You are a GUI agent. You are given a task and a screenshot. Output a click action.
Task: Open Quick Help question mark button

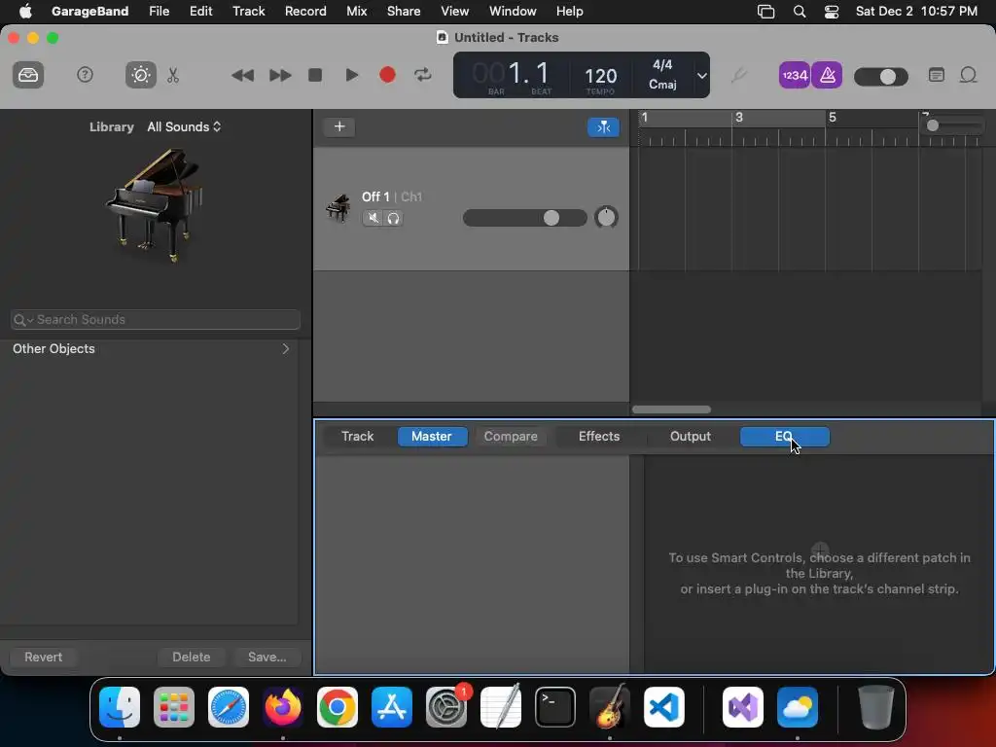coord(85,75)
